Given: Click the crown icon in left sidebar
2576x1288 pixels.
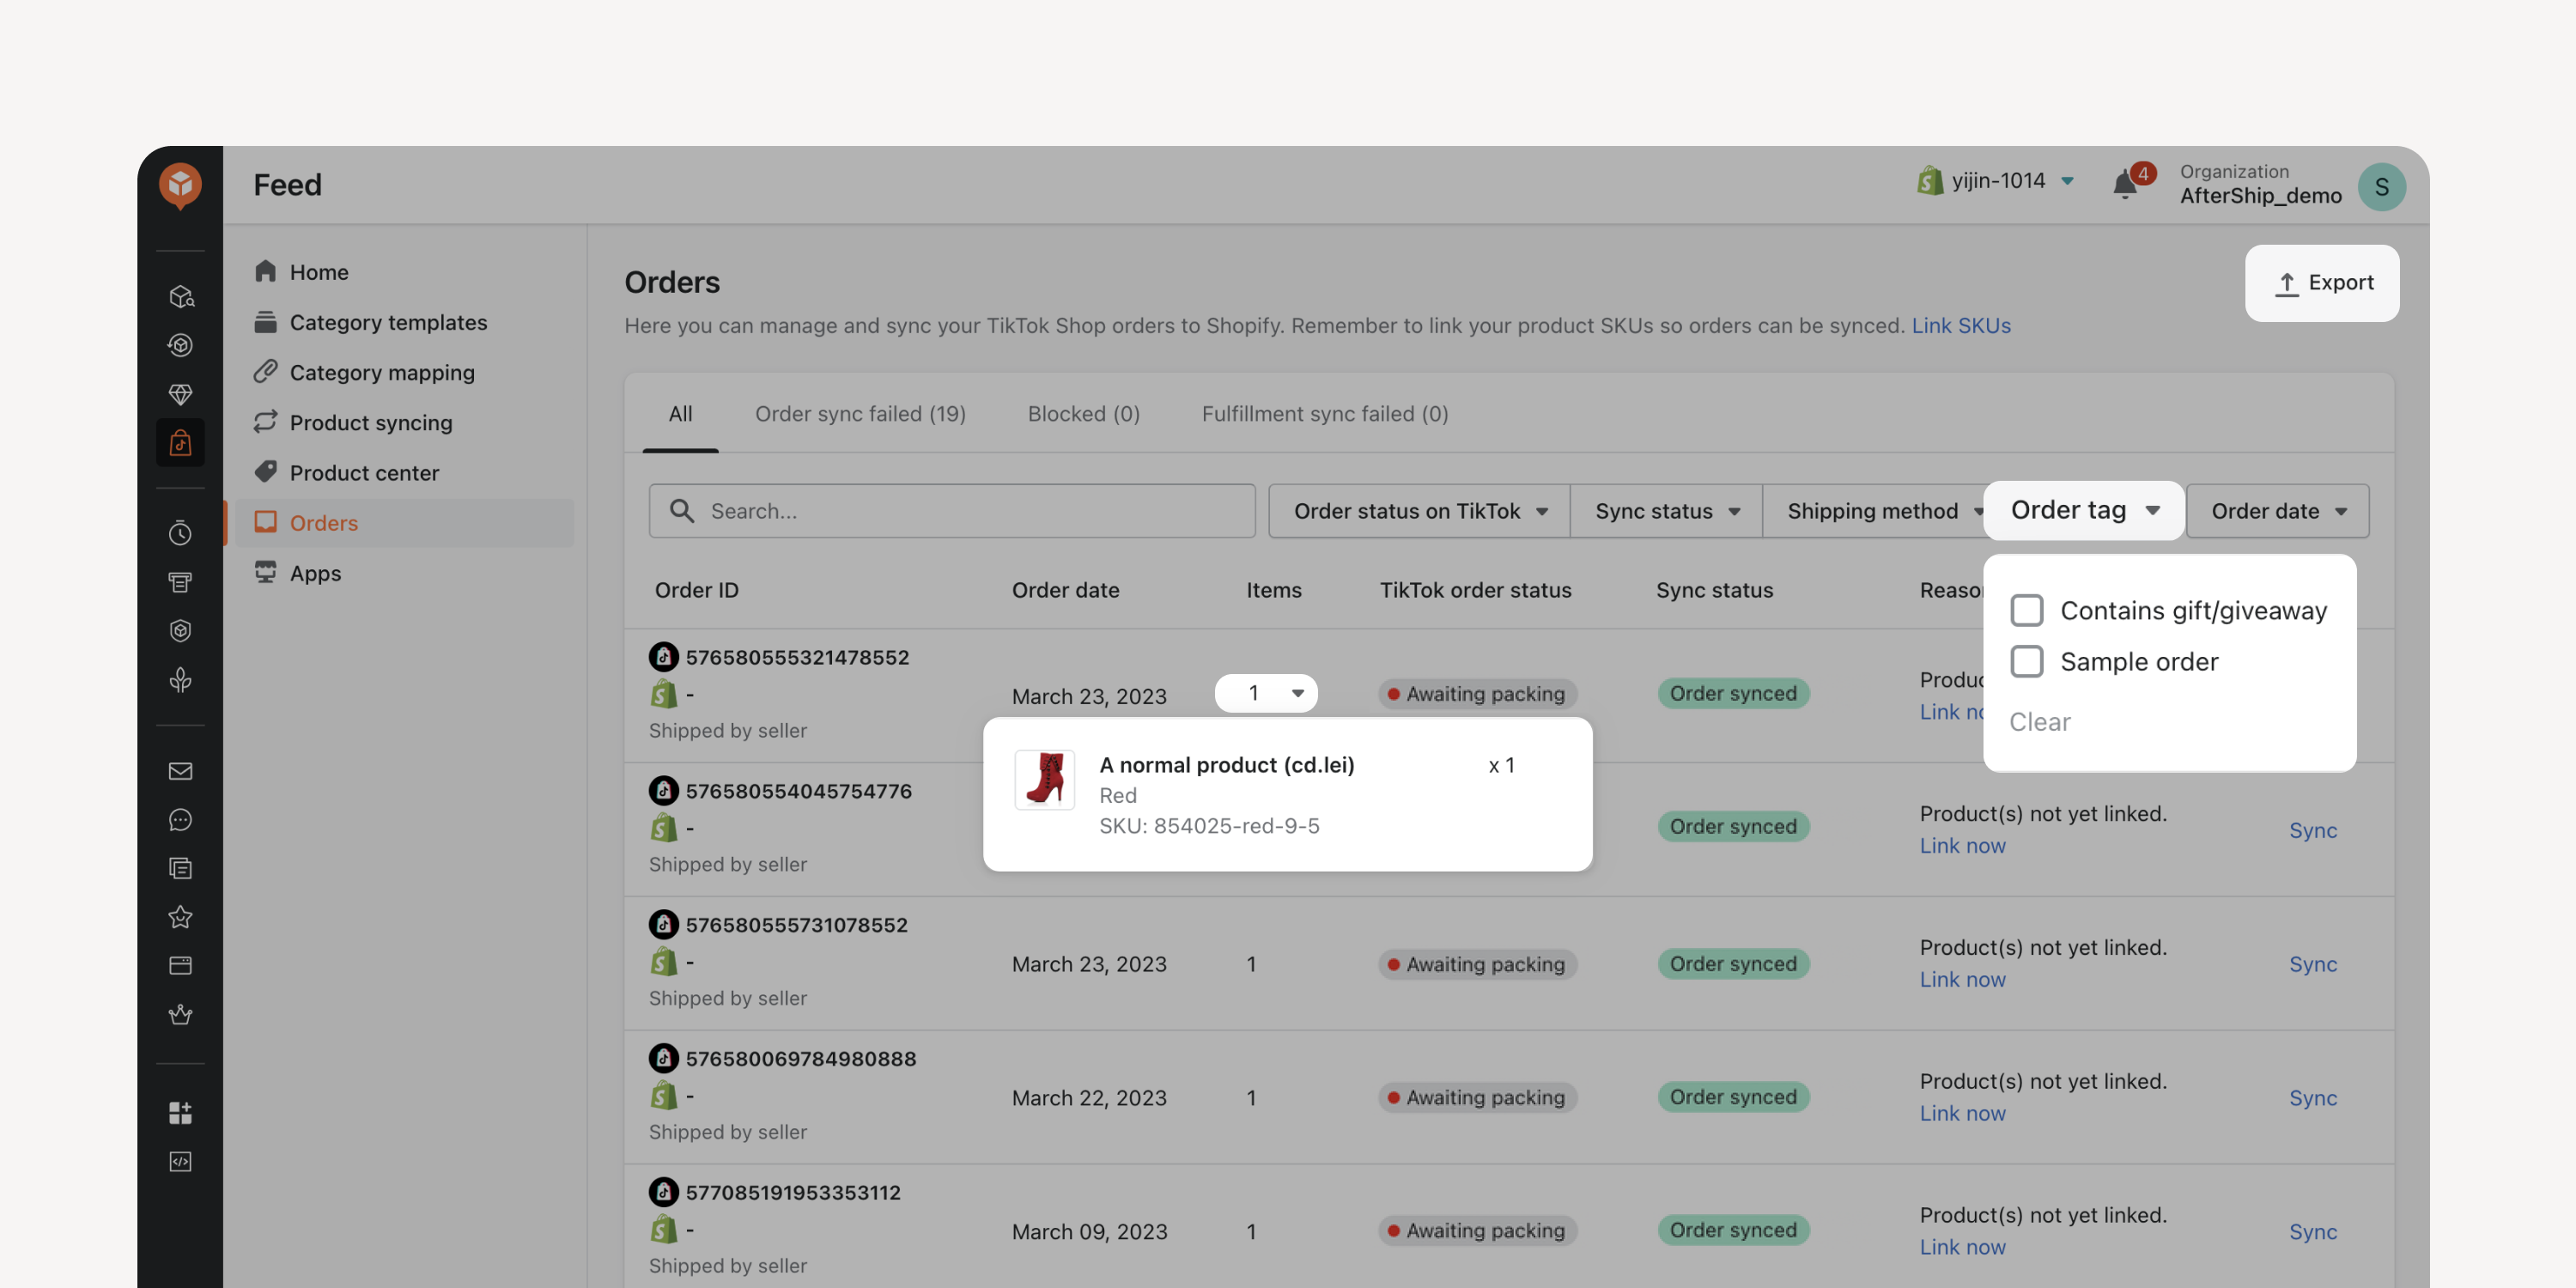Looking at the screenshot, I should (180, 1014).
